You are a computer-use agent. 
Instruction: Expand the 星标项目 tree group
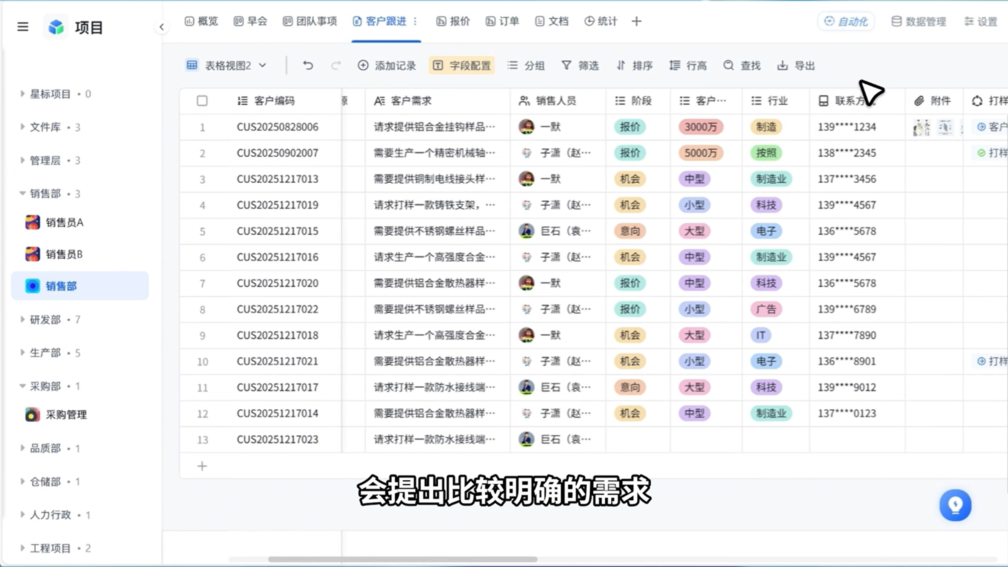click(x=22, y=94)
